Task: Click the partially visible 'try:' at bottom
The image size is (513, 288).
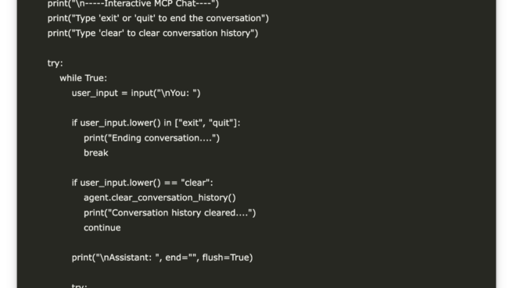Action: (x=80, y=286)
